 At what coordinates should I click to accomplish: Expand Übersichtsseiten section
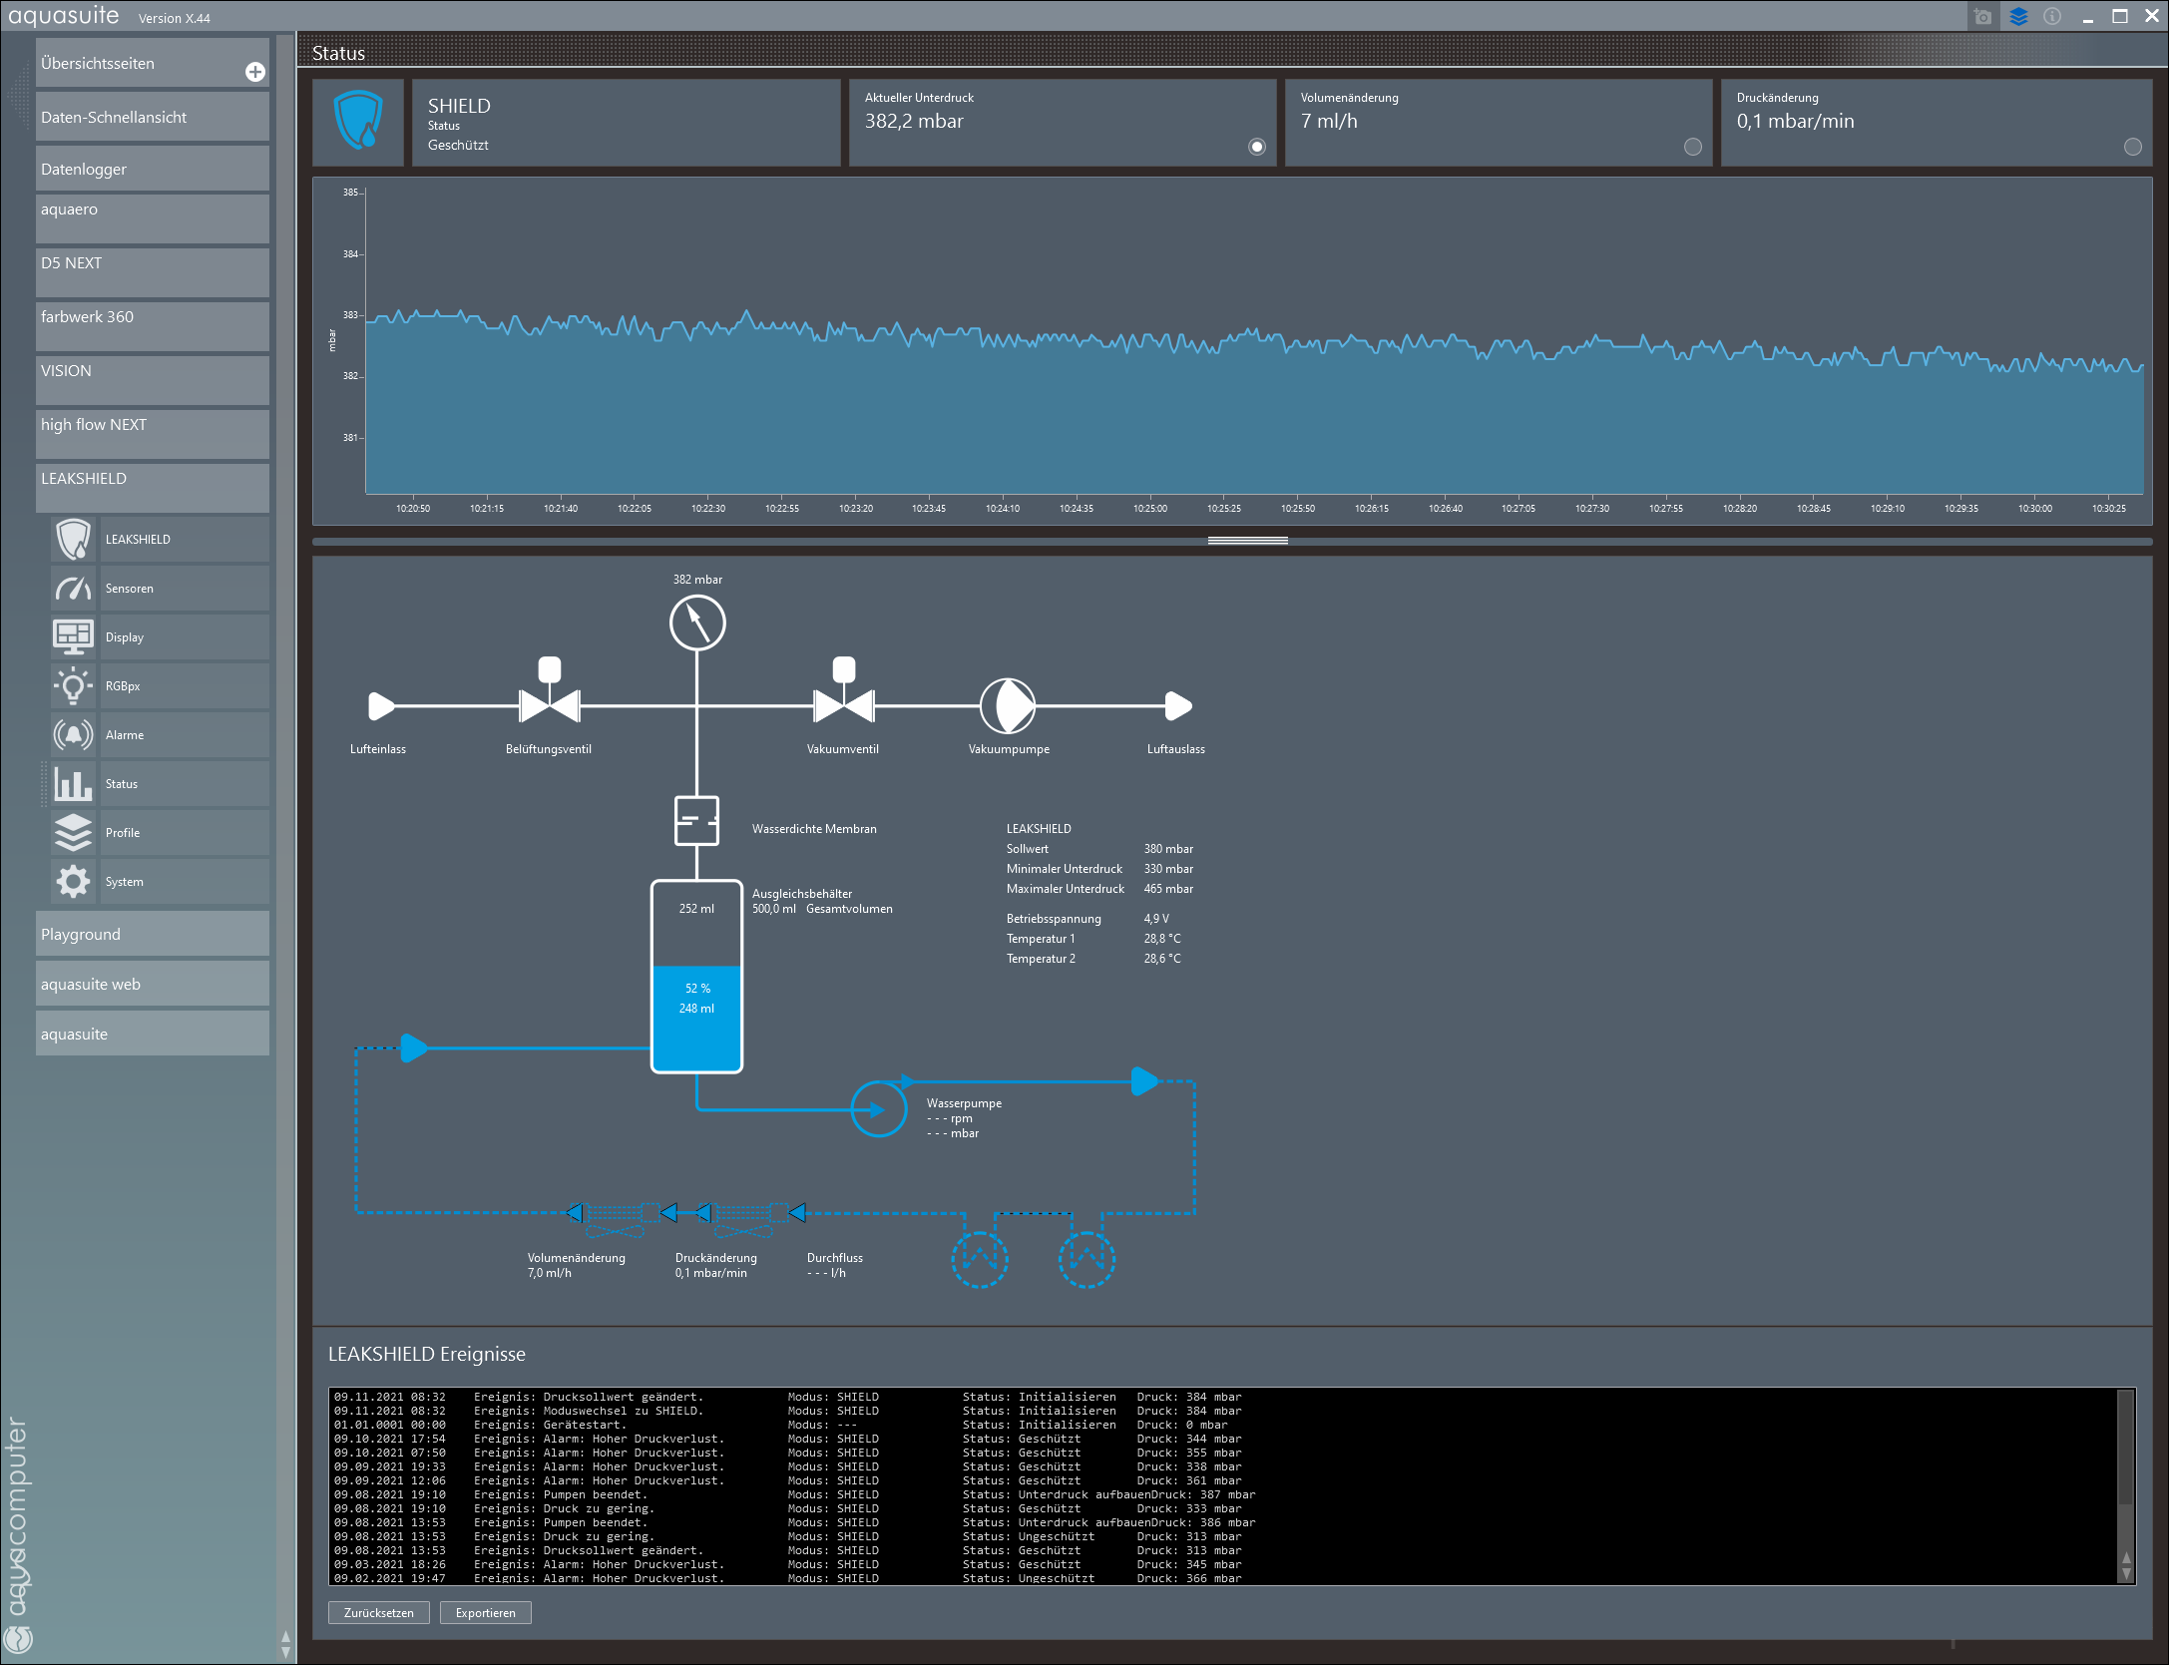(153, 63)
